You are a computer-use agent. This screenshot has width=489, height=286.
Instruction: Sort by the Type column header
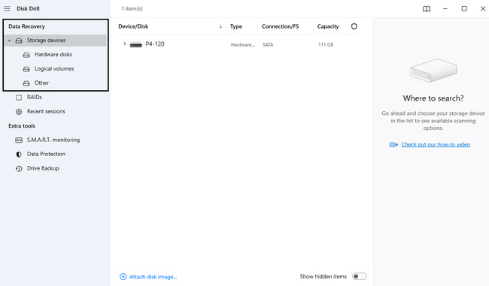coord(236,26)
